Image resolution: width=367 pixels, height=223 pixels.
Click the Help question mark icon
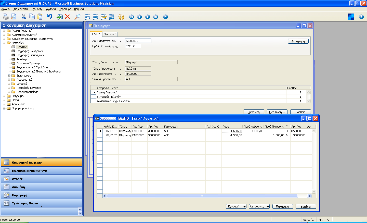tap(361, 17)
